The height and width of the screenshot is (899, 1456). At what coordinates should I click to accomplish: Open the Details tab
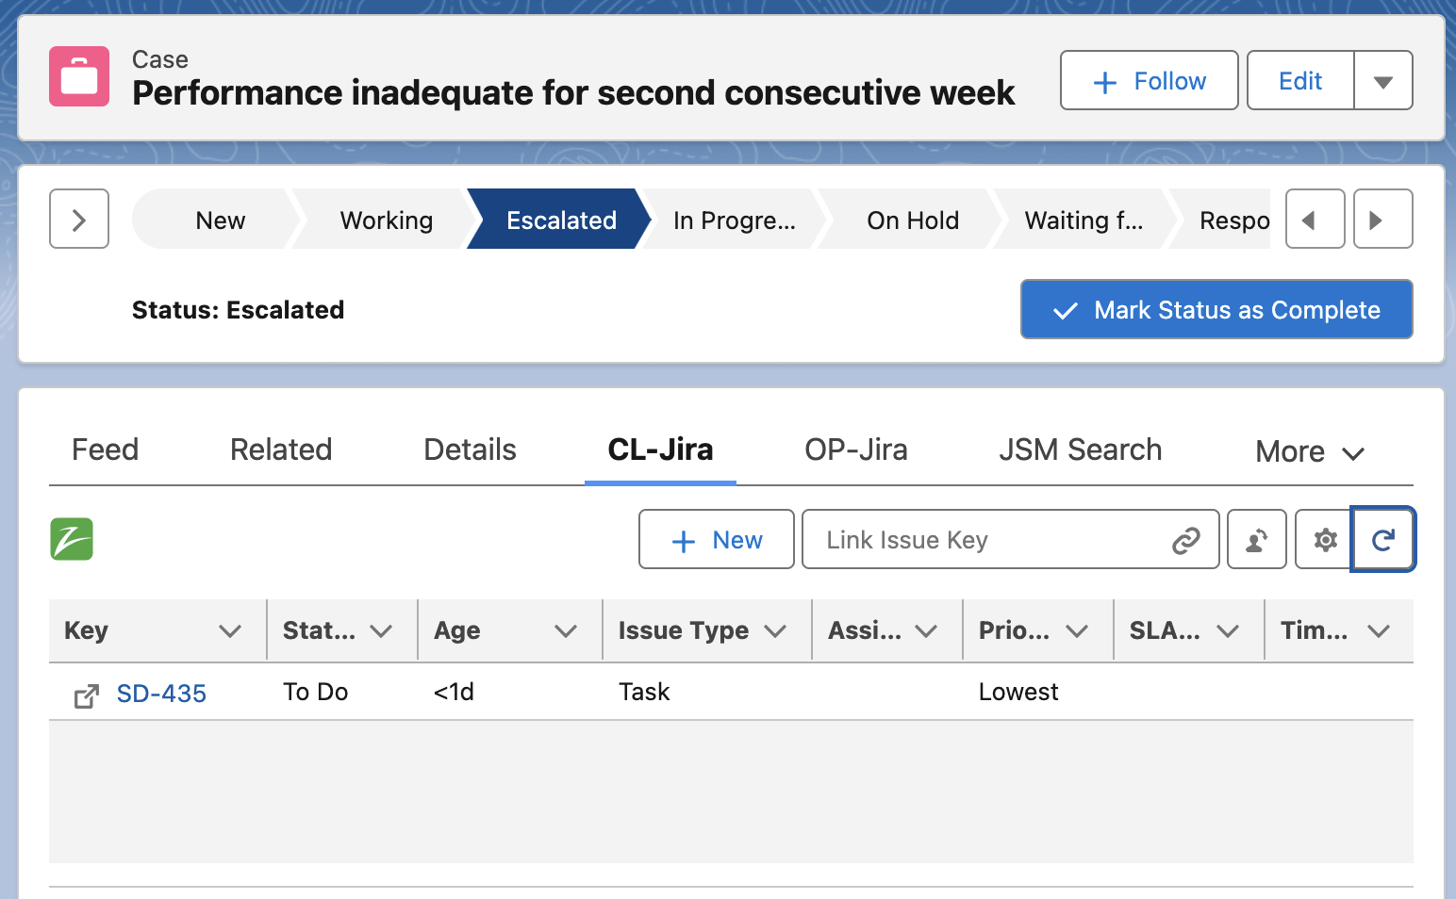pos(470,450)
